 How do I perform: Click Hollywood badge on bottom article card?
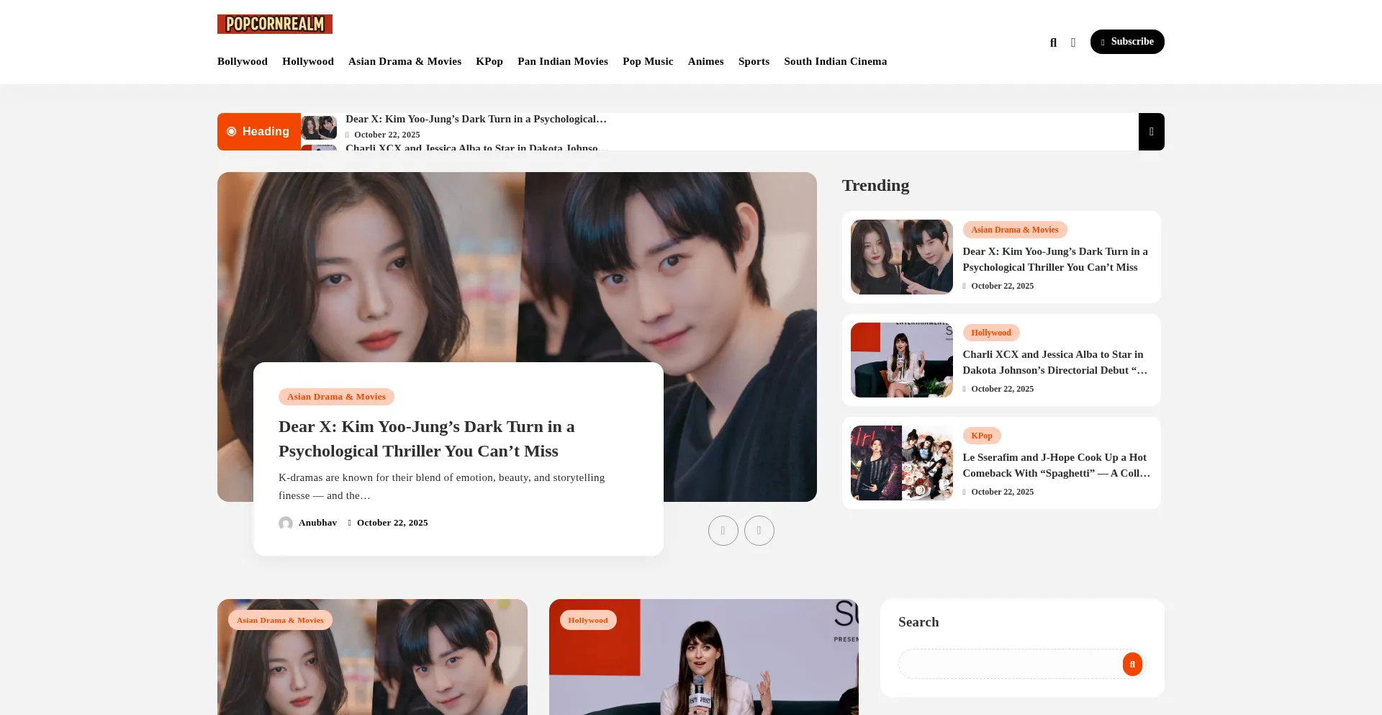pyautogui.click(x=587, y=620)
